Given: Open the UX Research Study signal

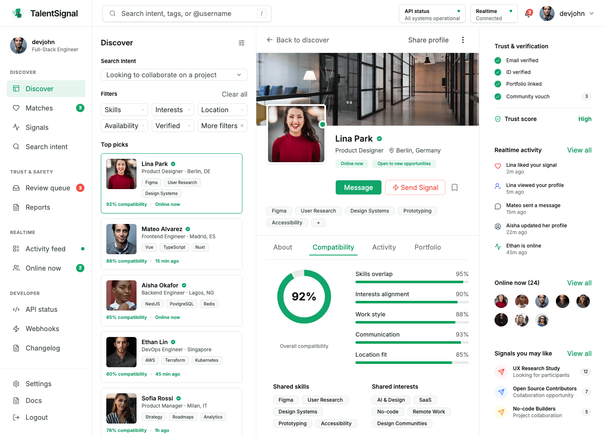Looking at the screenshot, I should (543, 372).
